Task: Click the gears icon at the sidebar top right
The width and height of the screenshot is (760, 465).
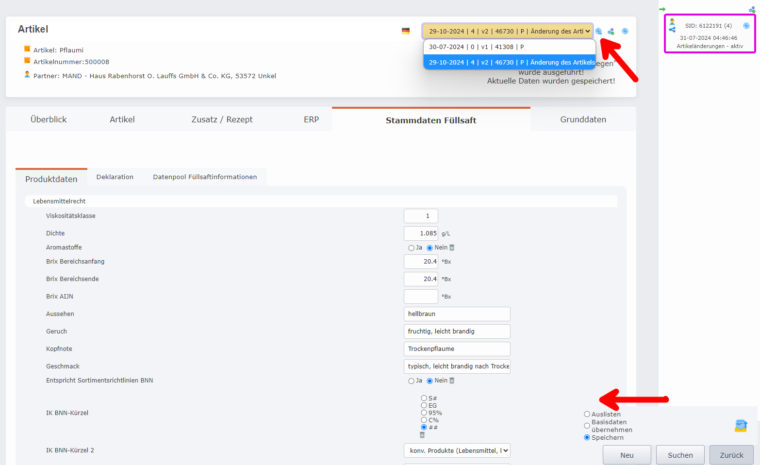Action: pyautogui.click(x=752, y=9)
